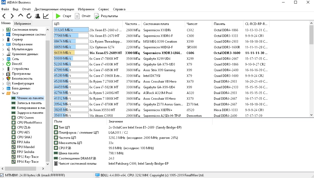Viewport: 314px width, 178px height.
Task: Sort by the ЦП column header
Action: pos(88,24)
